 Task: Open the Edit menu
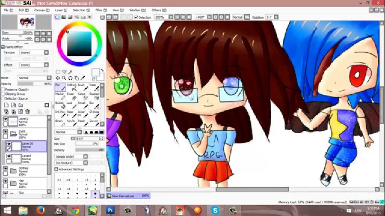pos(23,10)
